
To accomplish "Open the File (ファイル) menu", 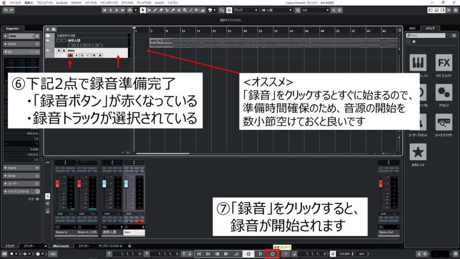I will pos(15,3).
